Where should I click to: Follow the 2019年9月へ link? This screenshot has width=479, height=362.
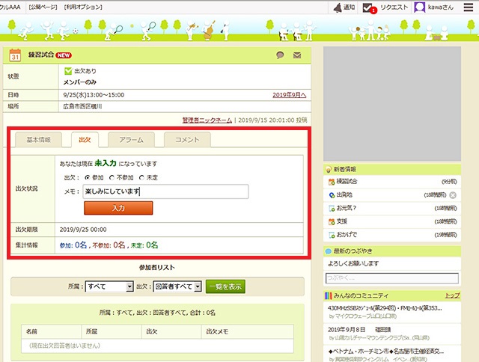click(x=289, y=96)
